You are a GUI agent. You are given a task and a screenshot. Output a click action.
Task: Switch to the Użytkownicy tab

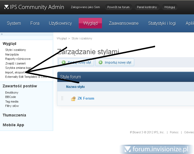(x=60, y=23)
